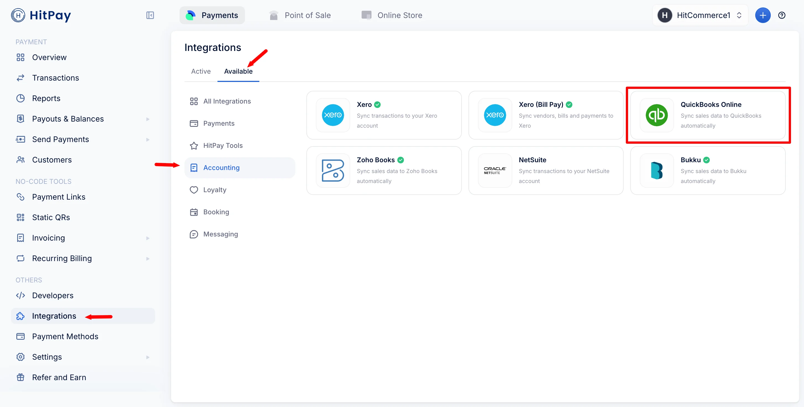The image size is (804, 407).
Task: Open the NetSuite card title
Action: [532, 160]
